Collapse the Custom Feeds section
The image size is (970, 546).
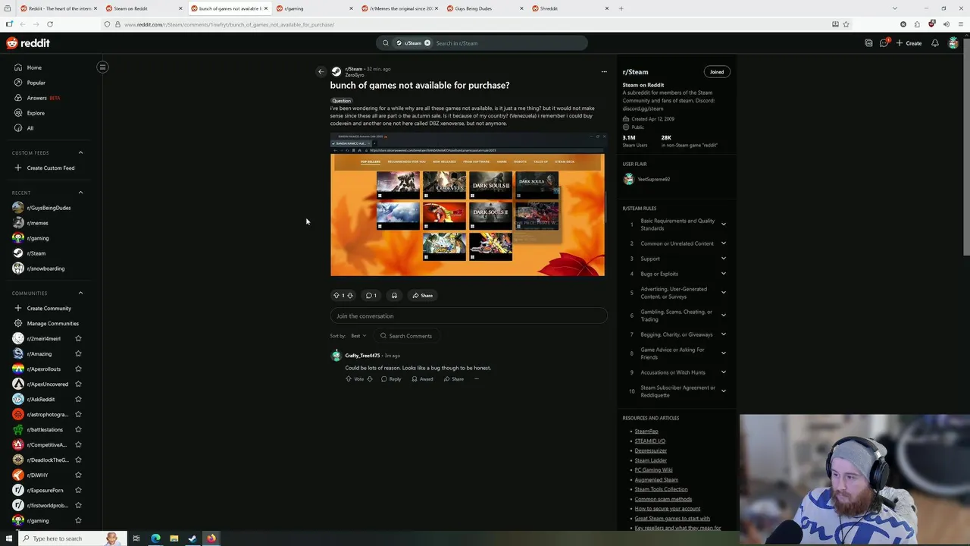80,152
